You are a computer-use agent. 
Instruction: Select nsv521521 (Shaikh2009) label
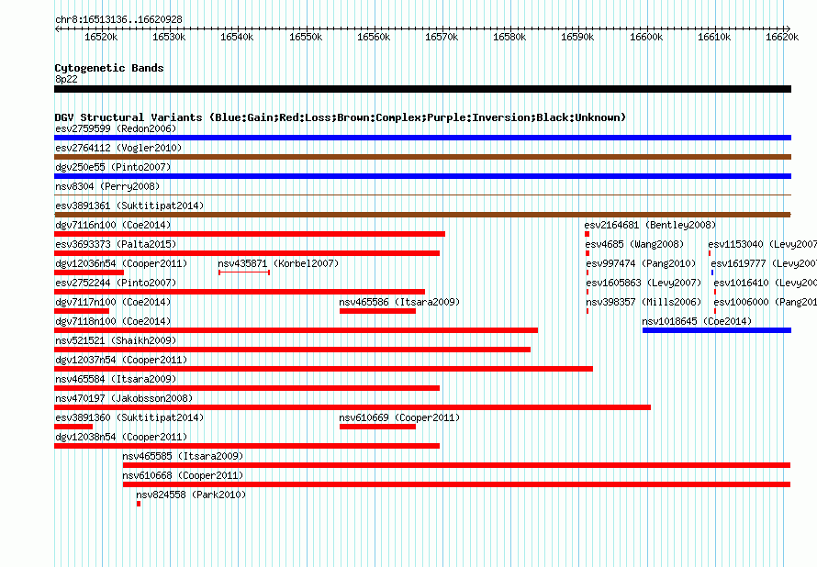pyautogui.click(x=116, y=340)
